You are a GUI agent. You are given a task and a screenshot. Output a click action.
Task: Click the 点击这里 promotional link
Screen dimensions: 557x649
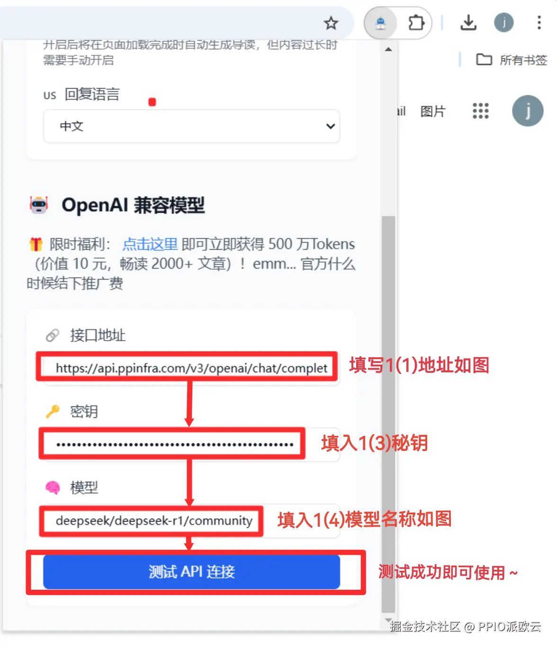[150, 244]
